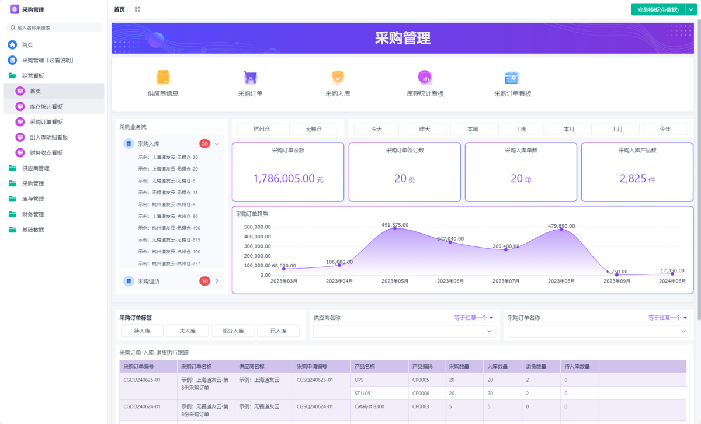Select the 上周 date filter

click(x=521, y=129)
